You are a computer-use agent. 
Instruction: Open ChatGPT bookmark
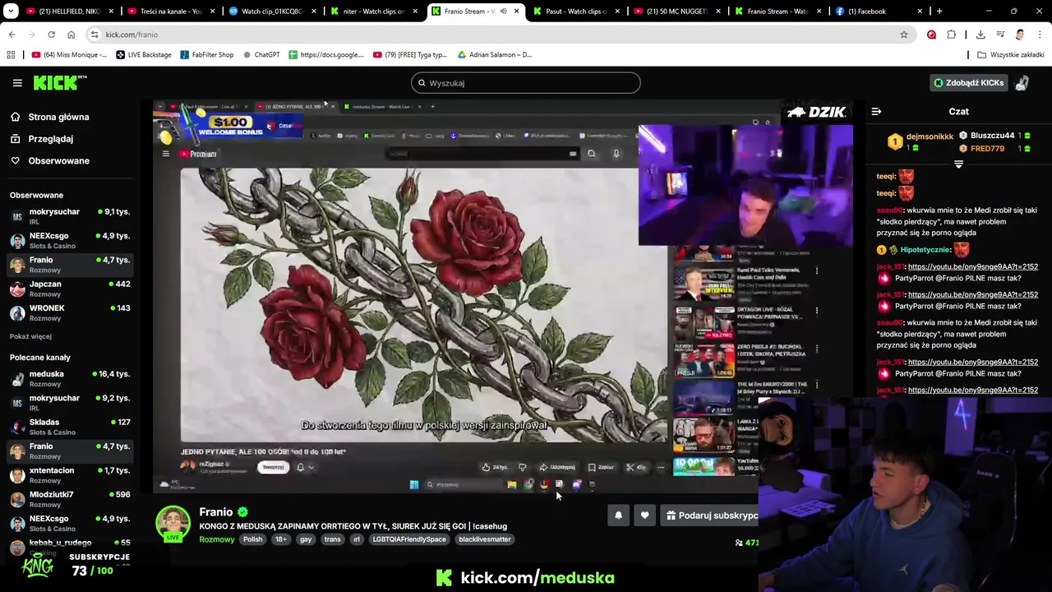(x=261, y=55)
